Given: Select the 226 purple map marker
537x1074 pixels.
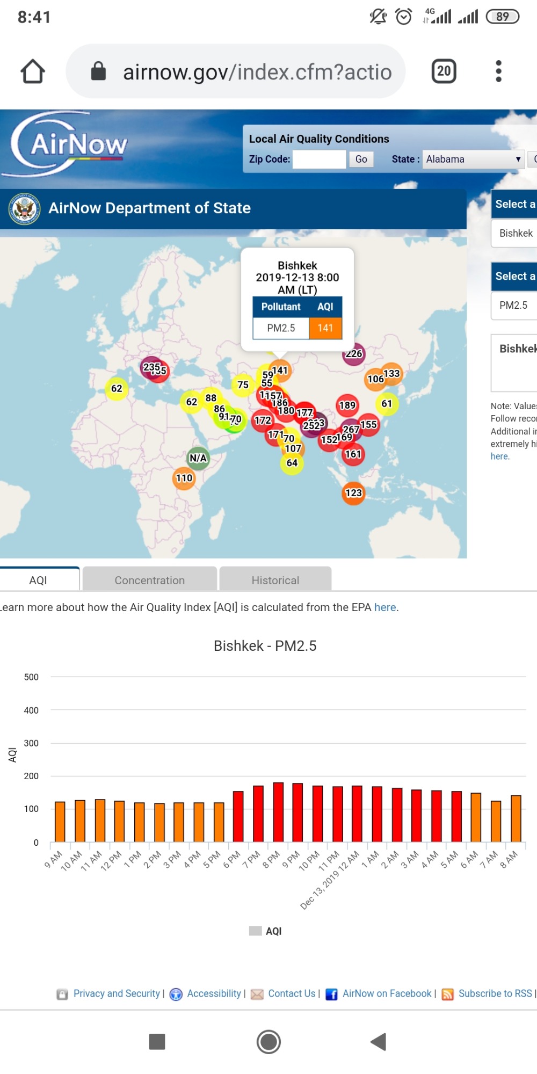Looking at the screenshot, I should (353, 354).
